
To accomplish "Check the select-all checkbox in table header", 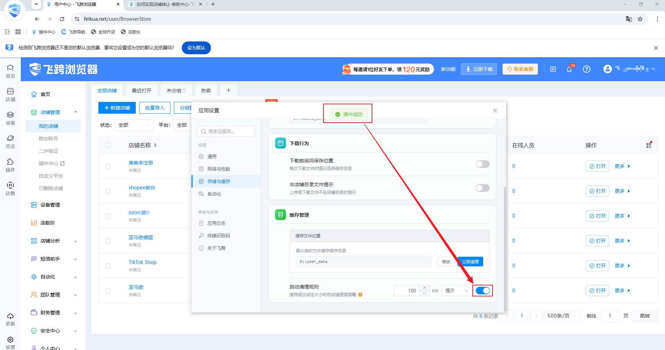I will (108, 145).
